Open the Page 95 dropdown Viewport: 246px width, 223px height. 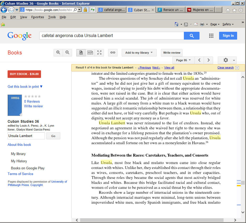click(x=183, y=60)
